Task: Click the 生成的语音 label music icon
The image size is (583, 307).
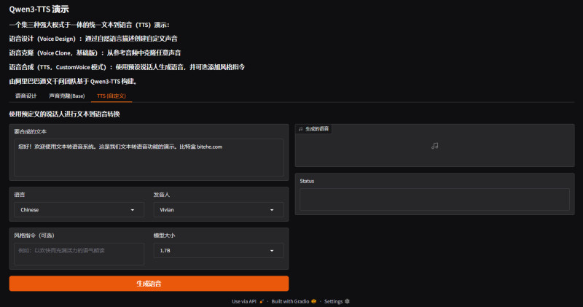Action: (x=300, y=129)
